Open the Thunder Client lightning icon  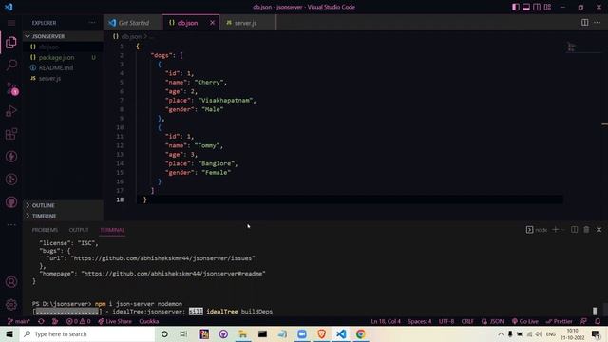pyautogui.click(x=11, y=157)
